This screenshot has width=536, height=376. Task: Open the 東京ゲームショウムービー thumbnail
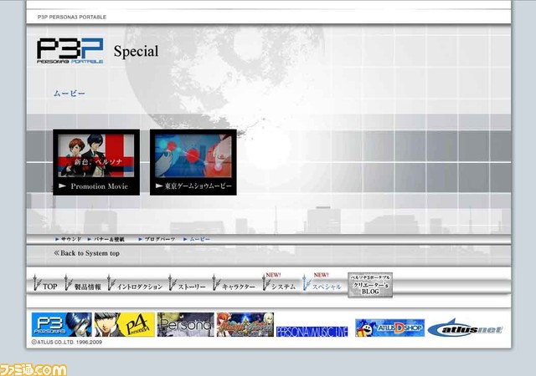tap(193, 162)
